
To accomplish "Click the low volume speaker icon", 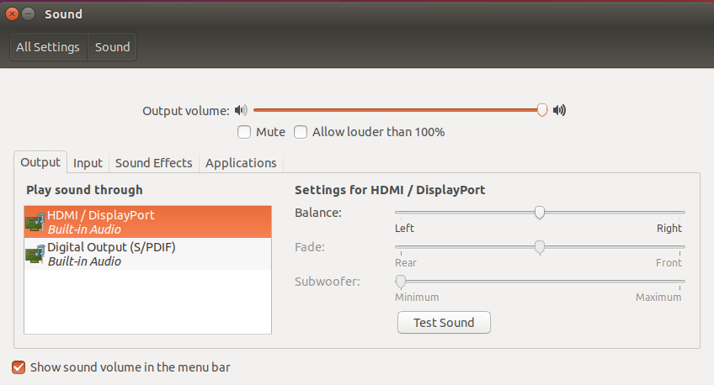I will 241,110.
